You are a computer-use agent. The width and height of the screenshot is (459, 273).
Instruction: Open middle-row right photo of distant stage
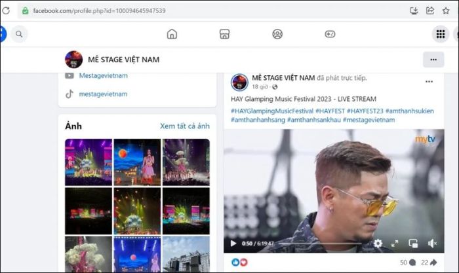(186, 211)
